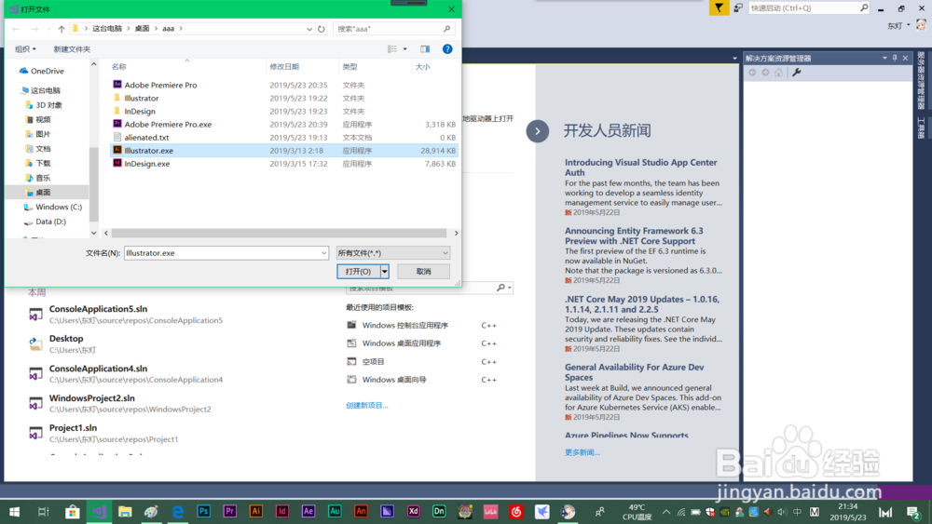Screen dimensions: 932x524
Task: Collapse developer news with arrow button
Action: point(538,131)
